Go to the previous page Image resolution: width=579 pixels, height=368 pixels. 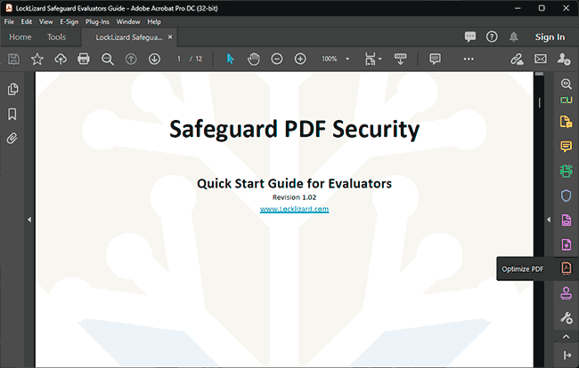click(131, 59)
